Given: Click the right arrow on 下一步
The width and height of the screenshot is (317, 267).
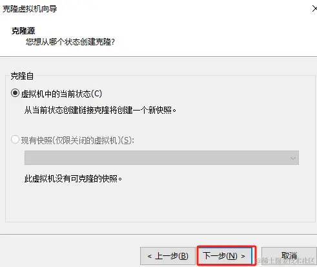Looking at the screenshot, I should pos(243,256).
